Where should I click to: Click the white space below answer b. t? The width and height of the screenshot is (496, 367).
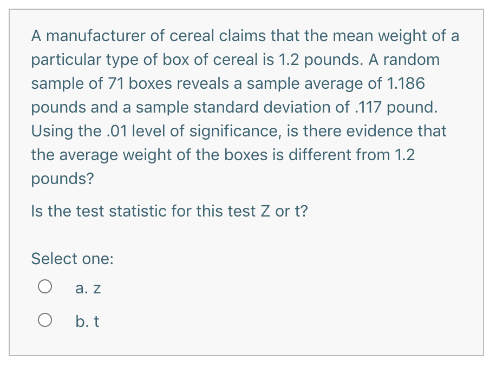pos(244,344)
